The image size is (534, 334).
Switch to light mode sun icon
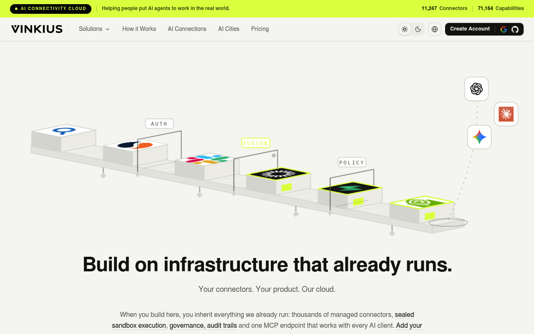[x=405, y=29]
